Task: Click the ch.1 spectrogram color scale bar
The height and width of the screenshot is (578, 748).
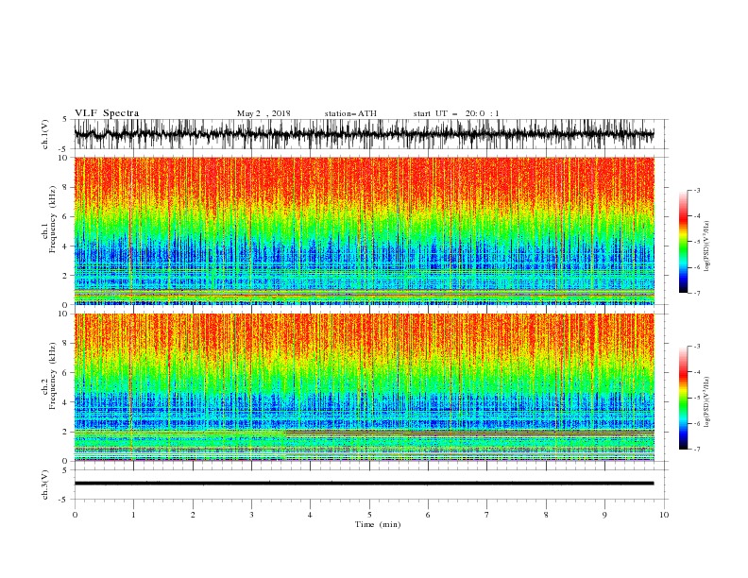Action: point(683,242)
